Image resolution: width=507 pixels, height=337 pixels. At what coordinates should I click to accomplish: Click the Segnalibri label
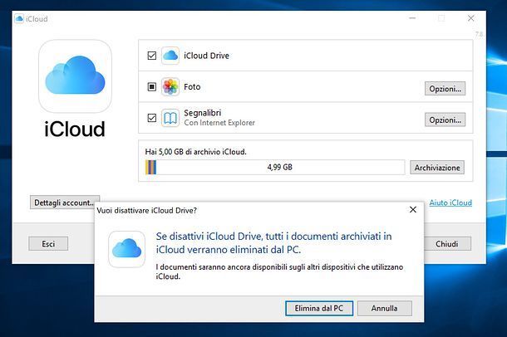pos(203,113)
